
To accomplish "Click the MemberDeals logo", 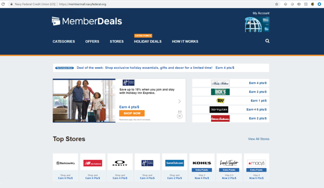I will [x=87, y=21].
